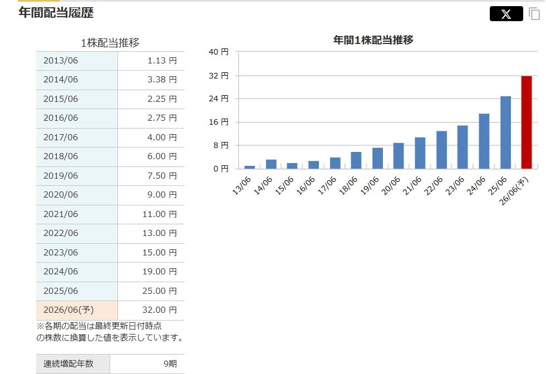Select the 2014/06 period cell
Viewport: 546px width, 374px height.
(77, 80)
